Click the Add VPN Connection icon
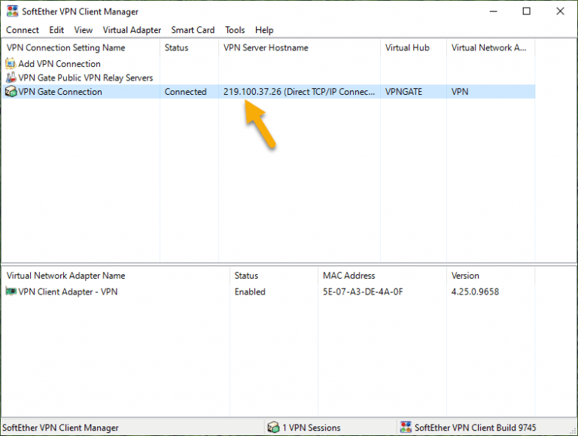Screen dimensions: 578x436 point(11,64)
